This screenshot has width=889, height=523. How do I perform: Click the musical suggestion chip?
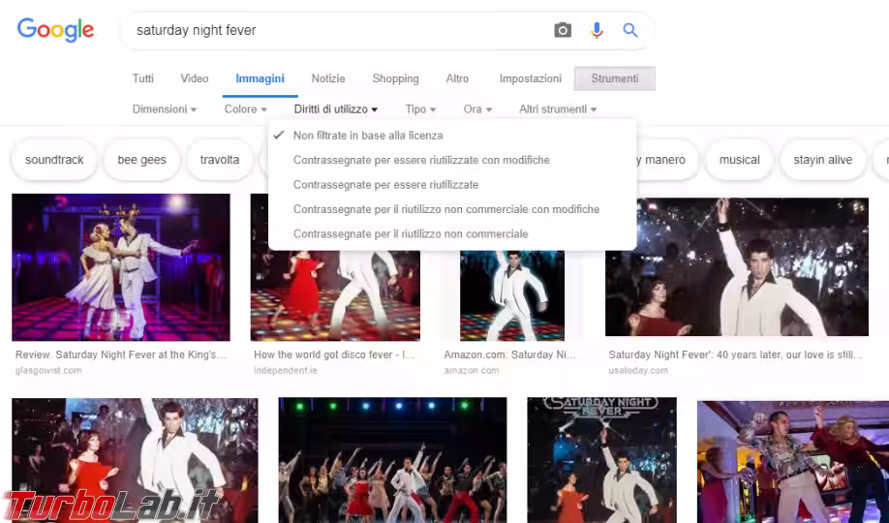point(739,160)
